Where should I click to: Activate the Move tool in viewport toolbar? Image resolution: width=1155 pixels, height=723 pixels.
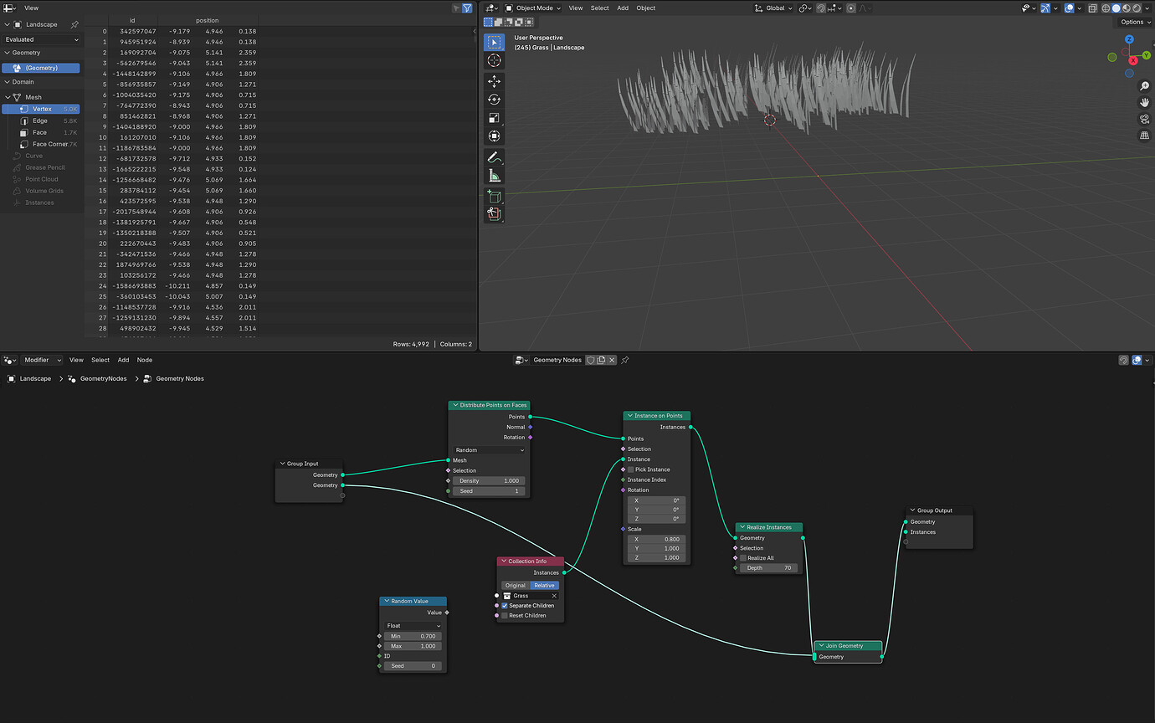pyautogui.click(x=494, y=81)
